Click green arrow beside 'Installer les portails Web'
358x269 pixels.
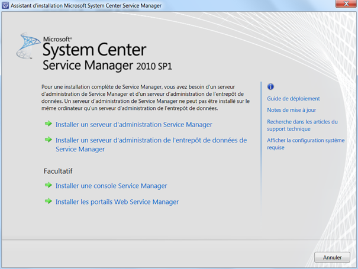(x=49, y=201)
